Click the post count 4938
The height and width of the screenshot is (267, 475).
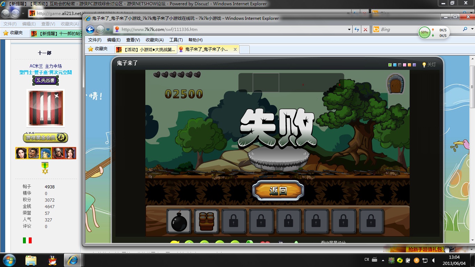click(50, 187)
